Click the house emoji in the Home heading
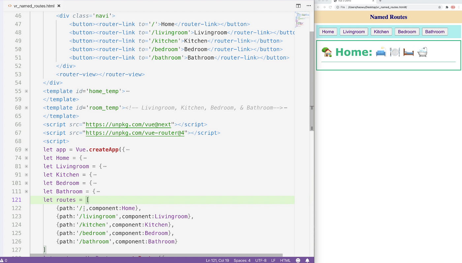The image size is (462, 263). pos(326,52)
